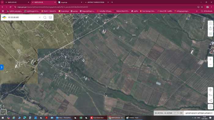Viewport: 214px width, 120px height.
Task: Click the browser forward arrow
Action: click(x=6, y=7)
